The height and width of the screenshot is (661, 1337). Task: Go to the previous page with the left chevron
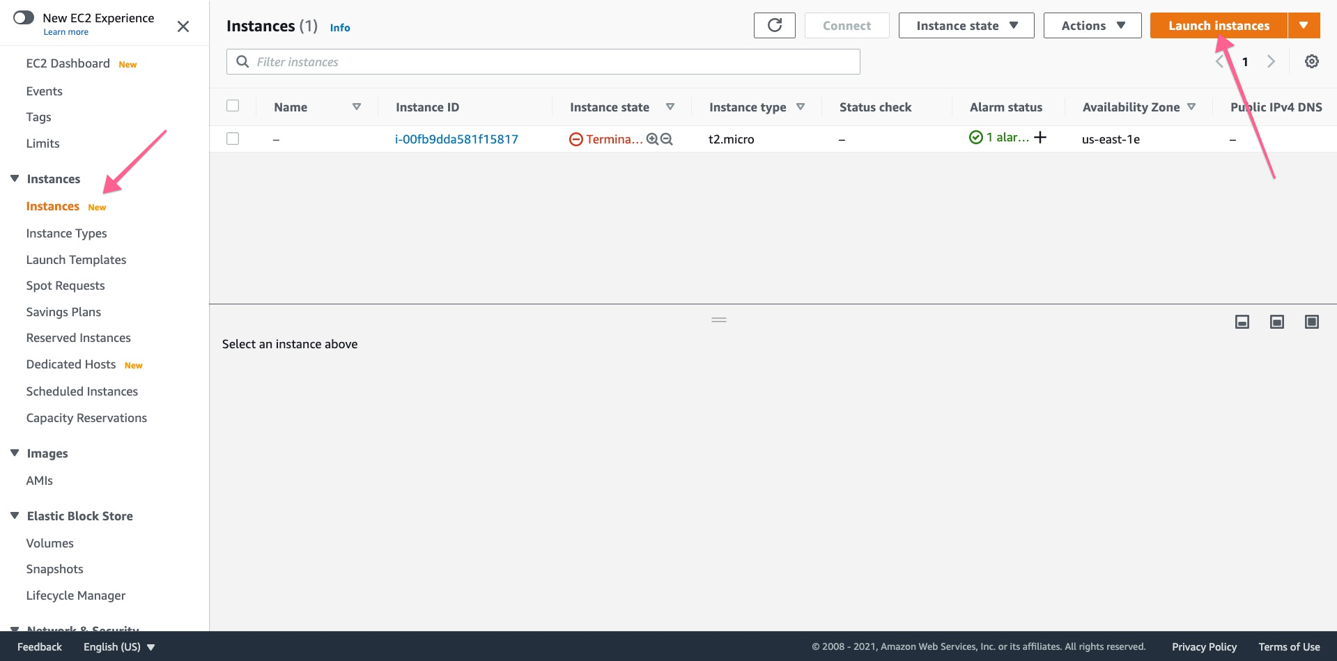(1219, 61)
